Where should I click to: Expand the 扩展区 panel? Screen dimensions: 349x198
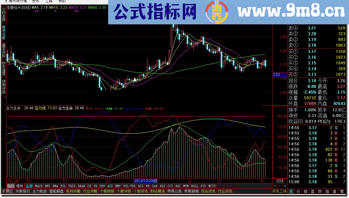coord(8,191)
